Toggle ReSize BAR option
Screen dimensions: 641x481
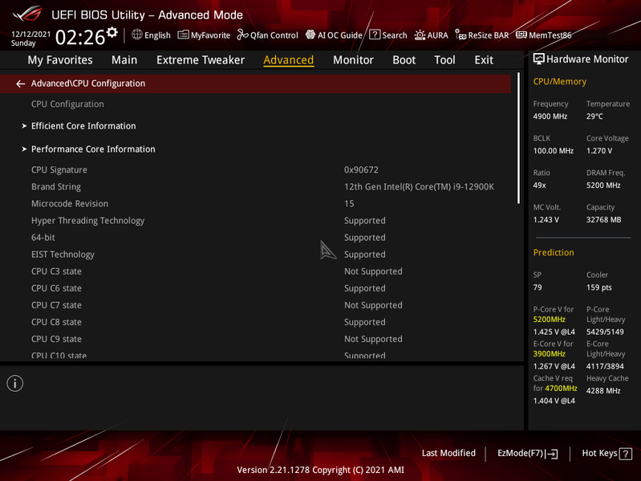[x=482, y=35]
